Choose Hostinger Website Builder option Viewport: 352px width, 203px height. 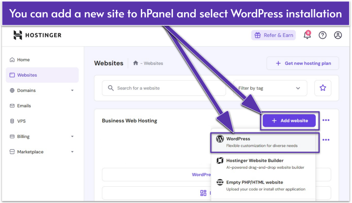coord(264,164)
